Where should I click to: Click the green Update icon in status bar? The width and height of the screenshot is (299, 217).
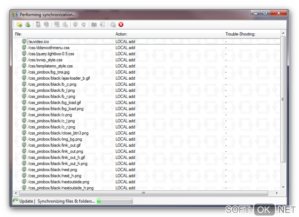(16, 200)
